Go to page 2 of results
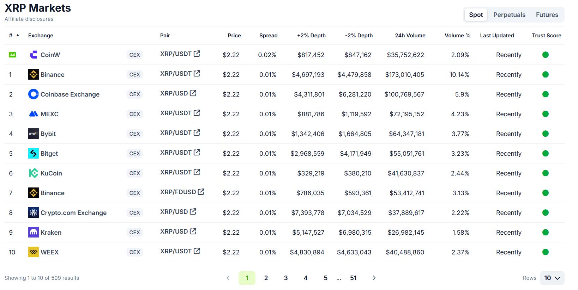Viewport: 578px width, 290px height. pyautogui.click(x=266, y=278)
